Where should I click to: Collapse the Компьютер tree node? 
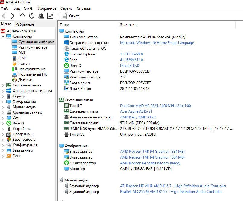pos(3,36)
